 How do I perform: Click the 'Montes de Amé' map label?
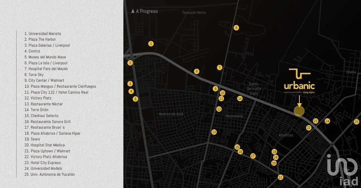(x=171, y=114)
